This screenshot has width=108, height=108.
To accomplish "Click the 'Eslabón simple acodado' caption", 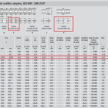I will pos(47,28).
